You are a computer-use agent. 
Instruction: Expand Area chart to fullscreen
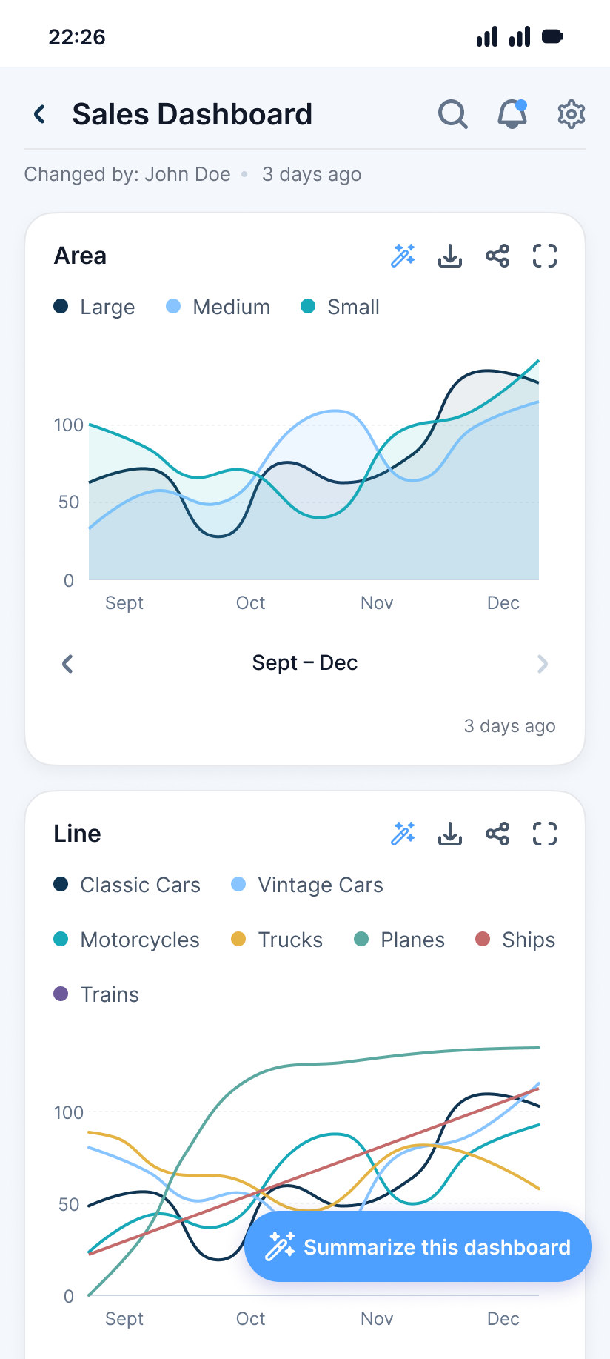(545, 256)
